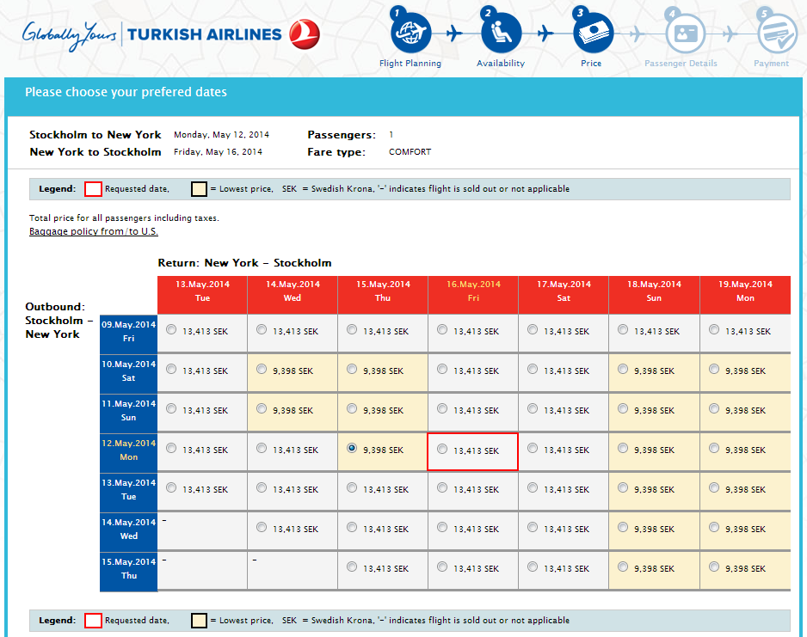Click the Availability seat step icon
Screen dimensions: 807x637
pyautogui.click(x=501, y=33)
